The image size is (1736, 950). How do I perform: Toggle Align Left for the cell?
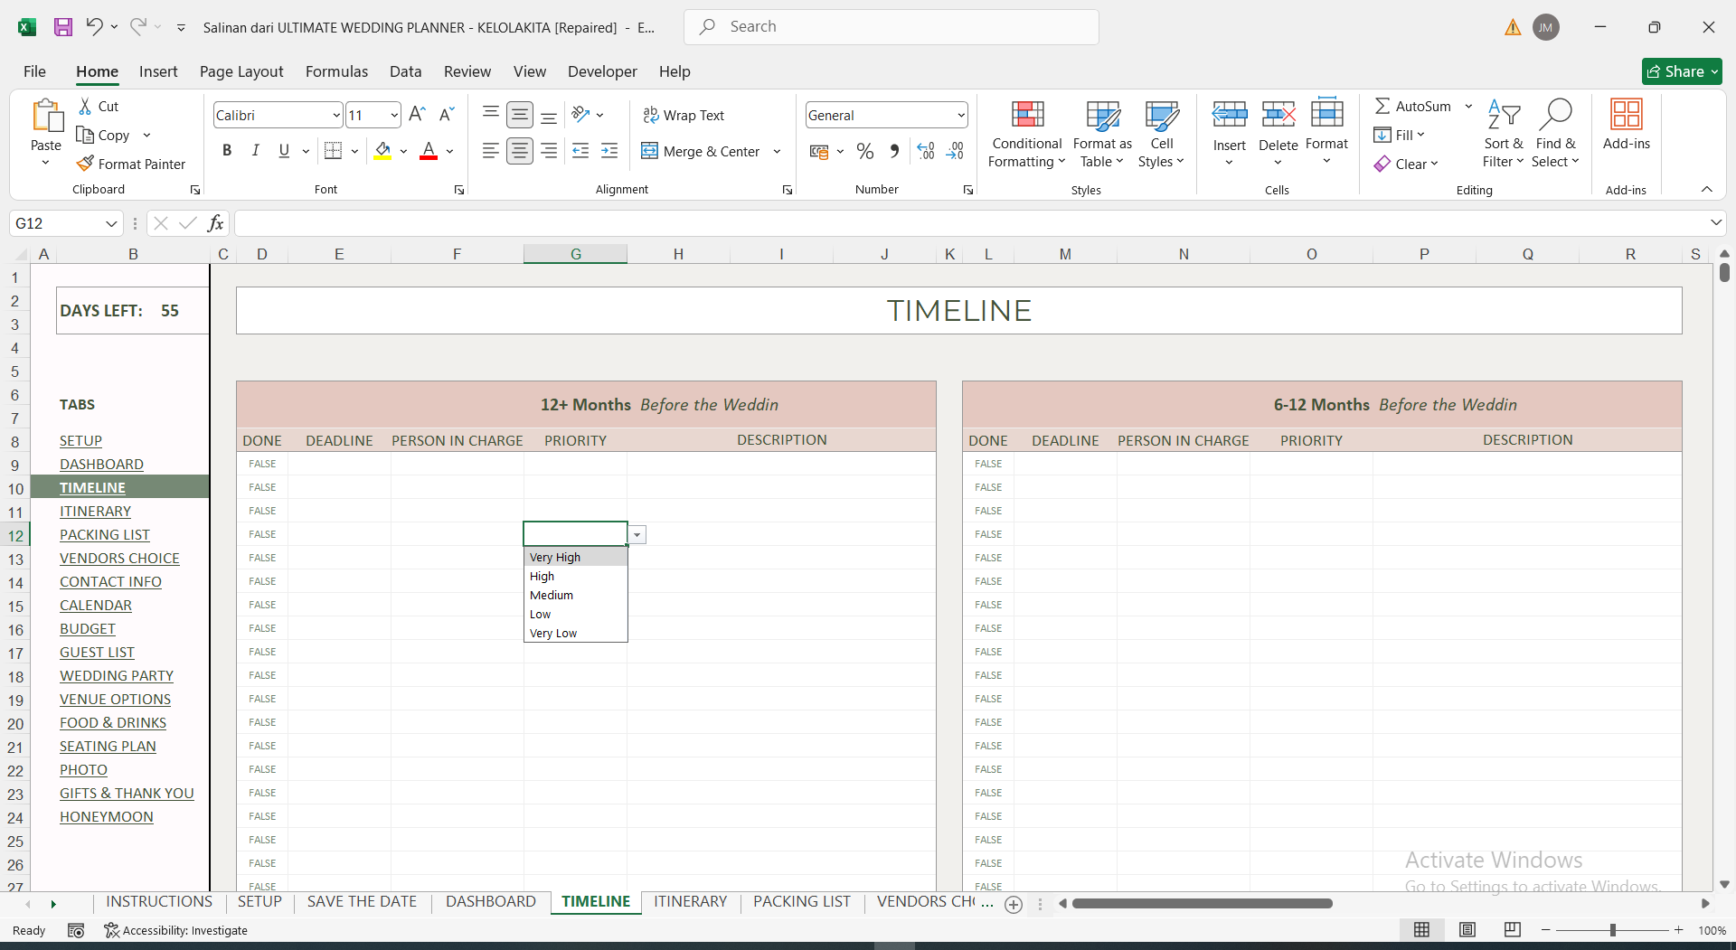(x=491, y=151)
